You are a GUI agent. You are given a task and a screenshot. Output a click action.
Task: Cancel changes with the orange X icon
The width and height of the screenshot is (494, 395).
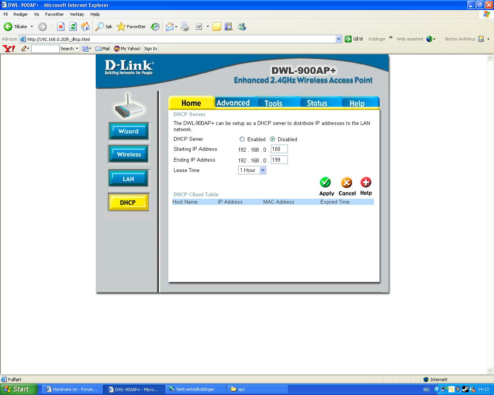[x=347, y=182]
